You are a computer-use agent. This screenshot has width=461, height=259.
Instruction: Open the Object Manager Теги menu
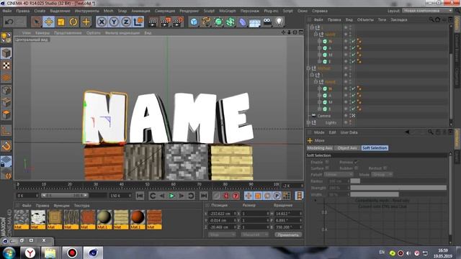(x=382, y=19)
